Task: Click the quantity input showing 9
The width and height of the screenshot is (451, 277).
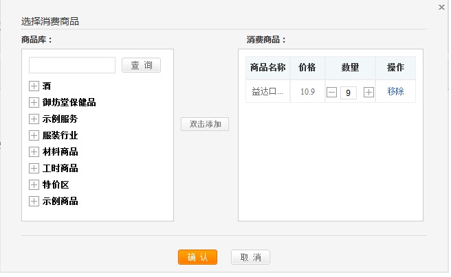Action: coord(349,93)
